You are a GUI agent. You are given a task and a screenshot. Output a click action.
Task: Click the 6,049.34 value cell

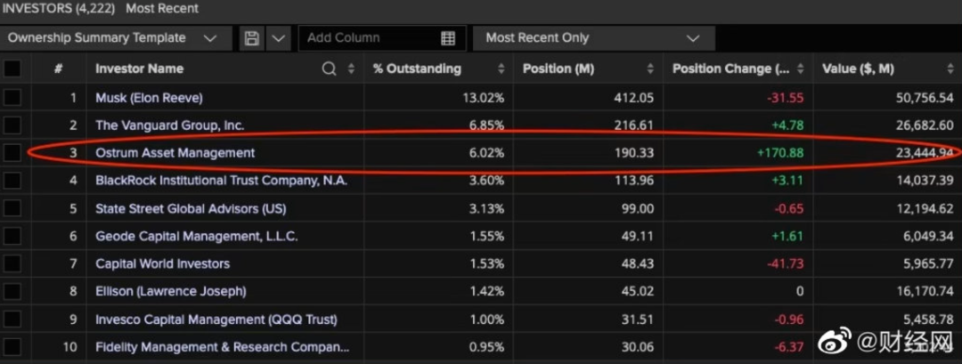[x=927, y=236]
